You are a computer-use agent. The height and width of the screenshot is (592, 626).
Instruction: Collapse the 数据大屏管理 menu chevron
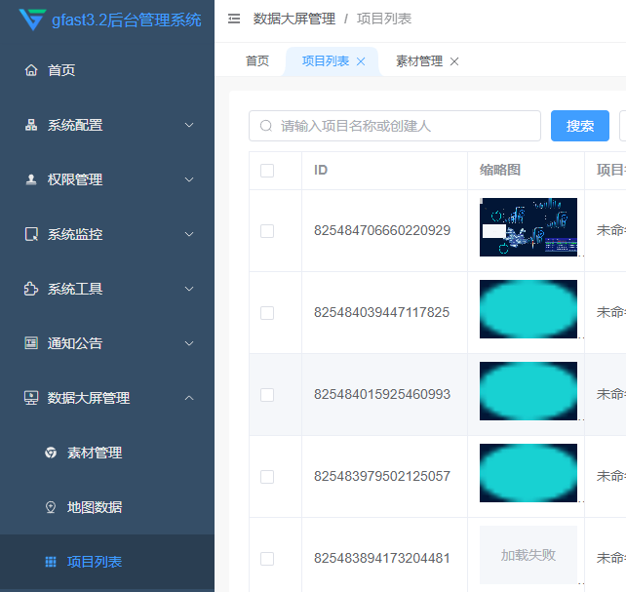pos(189,398)
